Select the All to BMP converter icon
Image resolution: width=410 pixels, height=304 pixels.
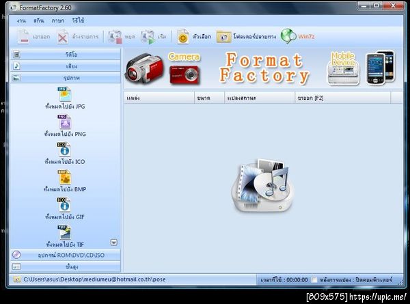pos(64,177)
